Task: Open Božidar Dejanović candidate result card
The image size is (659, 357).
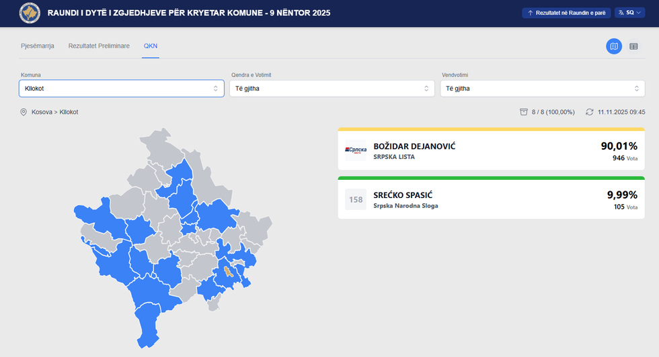Action: [x=491, y=151]
